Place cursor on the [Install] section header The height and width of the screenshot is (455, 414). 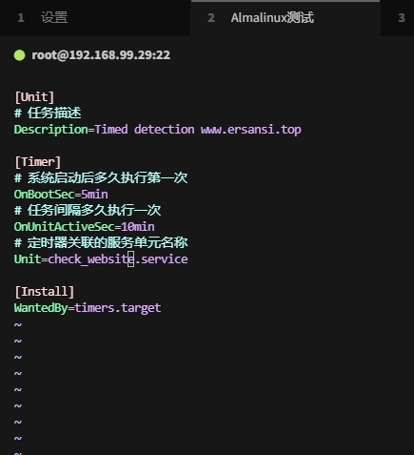click(x=45, y=292)
